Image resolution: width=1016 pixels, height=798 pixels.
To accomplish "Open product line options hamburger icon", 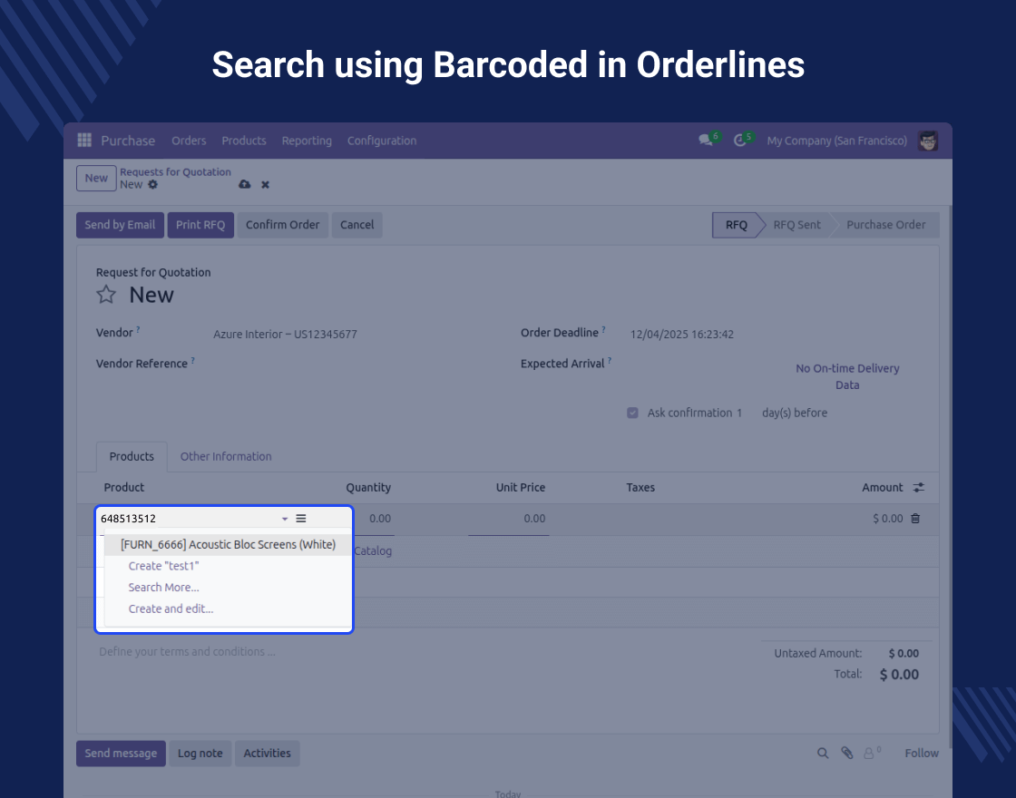I will (x=300, y=518).
